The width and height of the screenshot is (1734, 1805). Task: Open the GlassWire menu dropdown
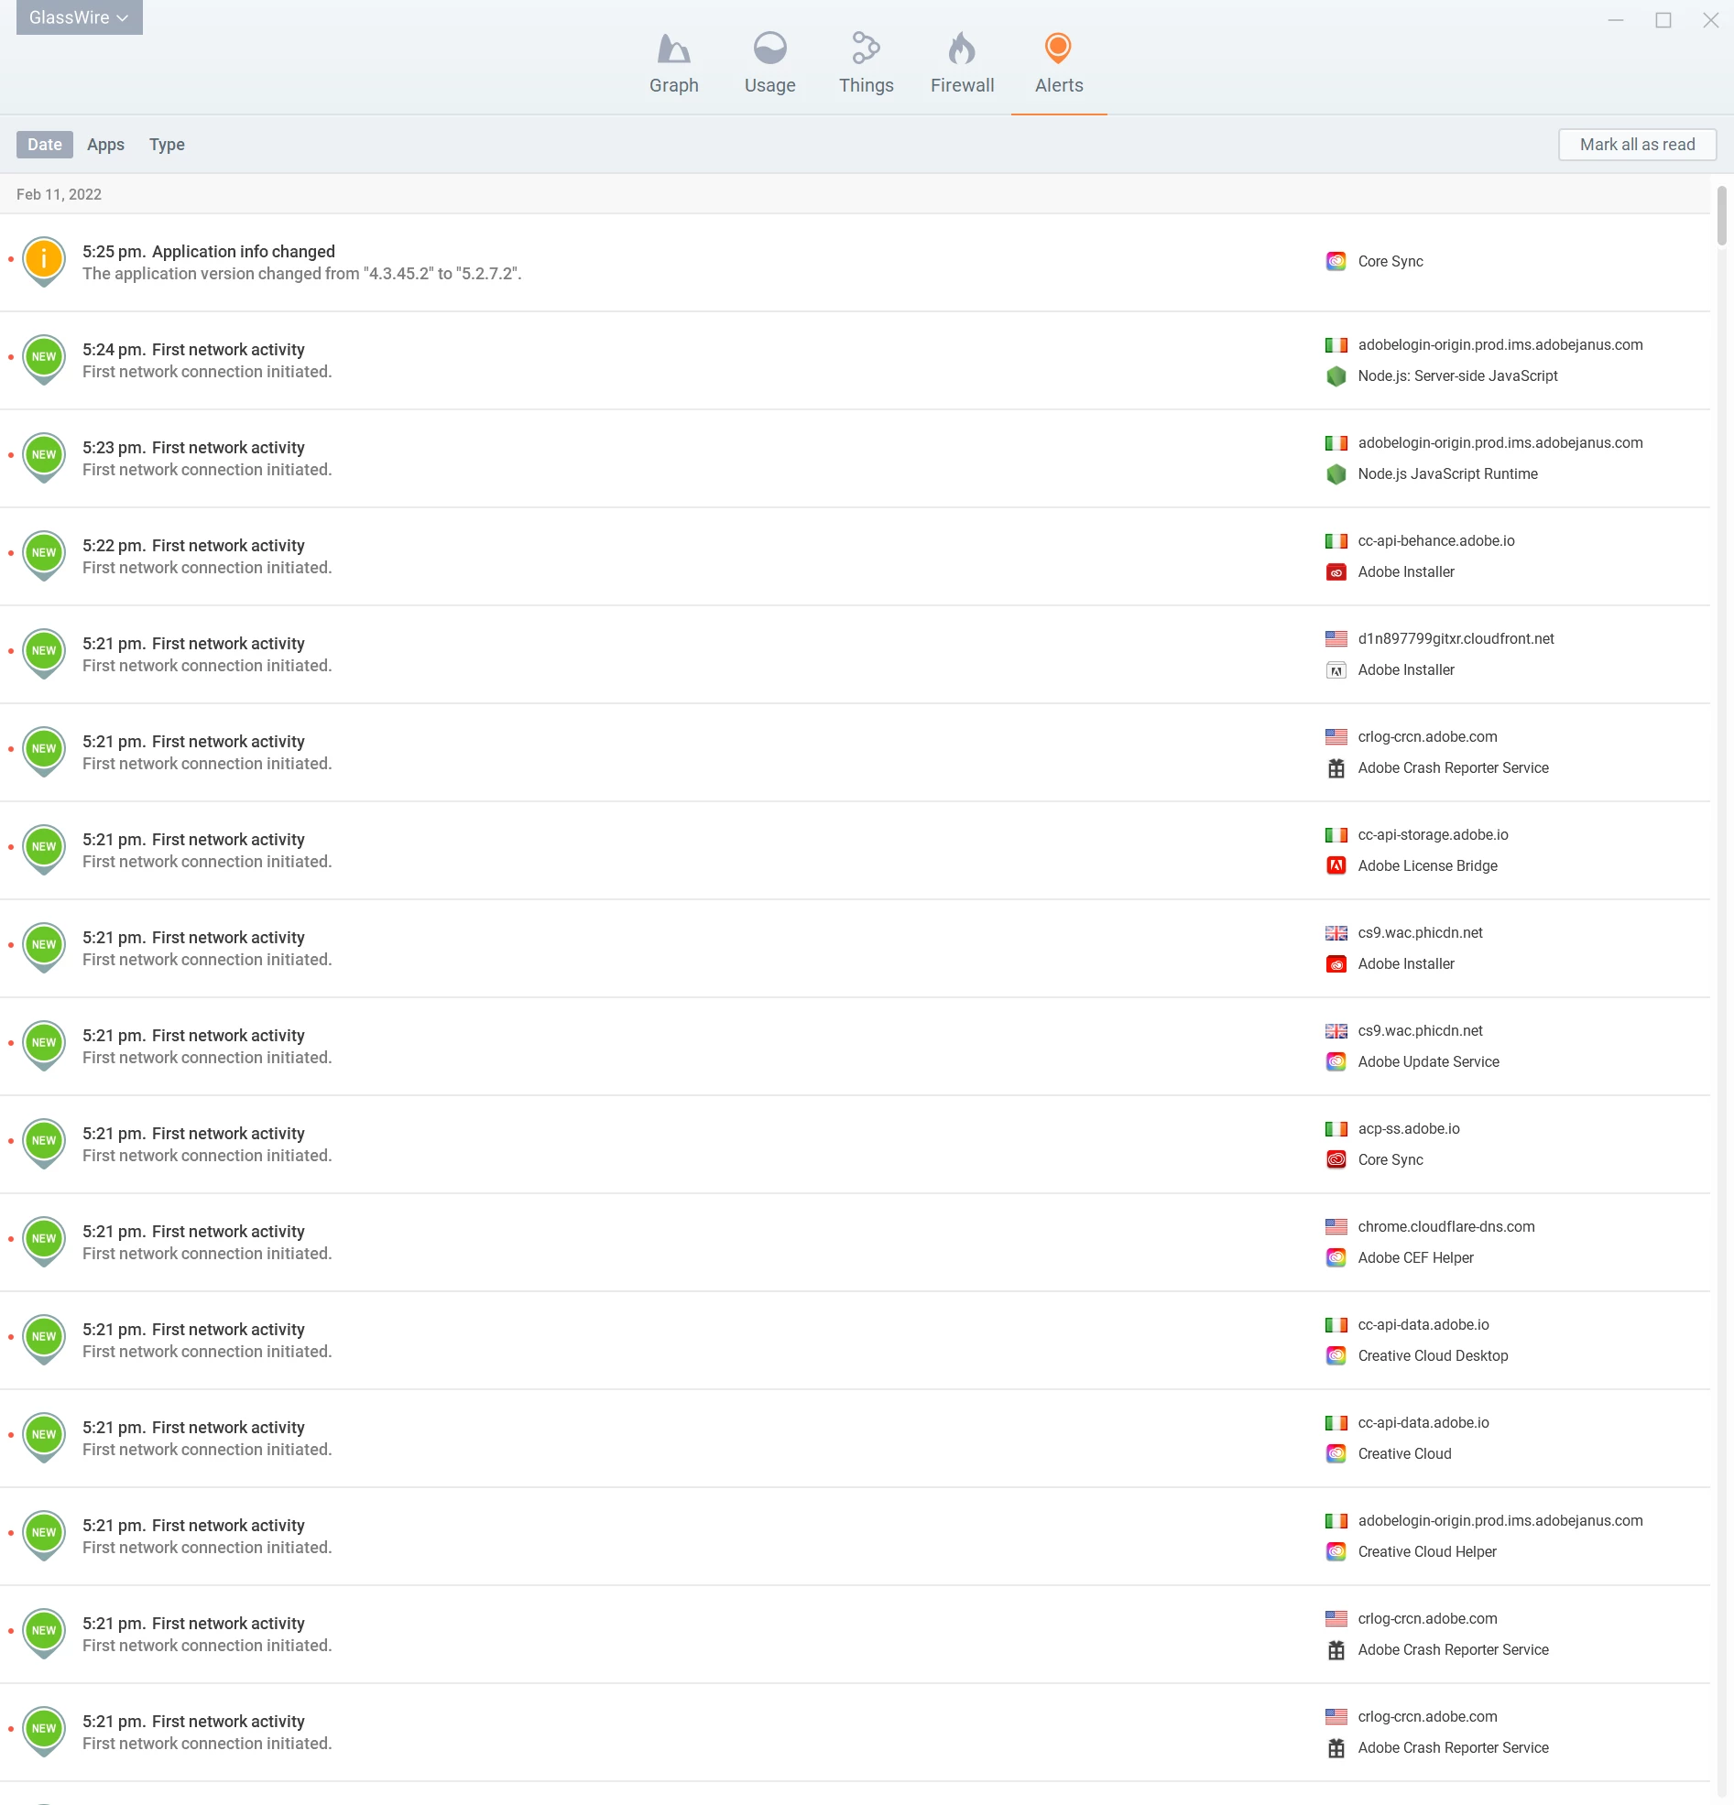pos(80,17)
